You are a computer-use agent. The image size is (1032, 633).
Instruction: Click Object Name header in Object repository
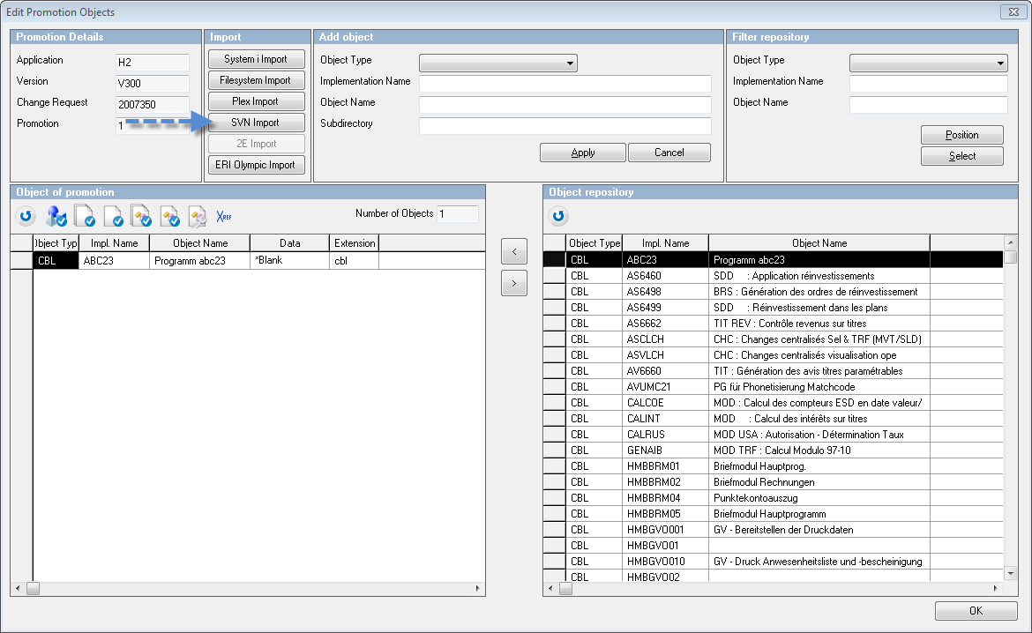pyautogui.click(x=819, y=242)
